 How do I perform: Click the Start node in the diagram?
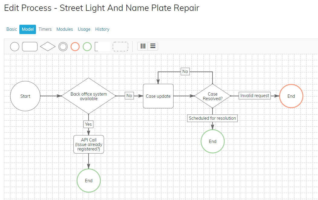pos(25,96)
